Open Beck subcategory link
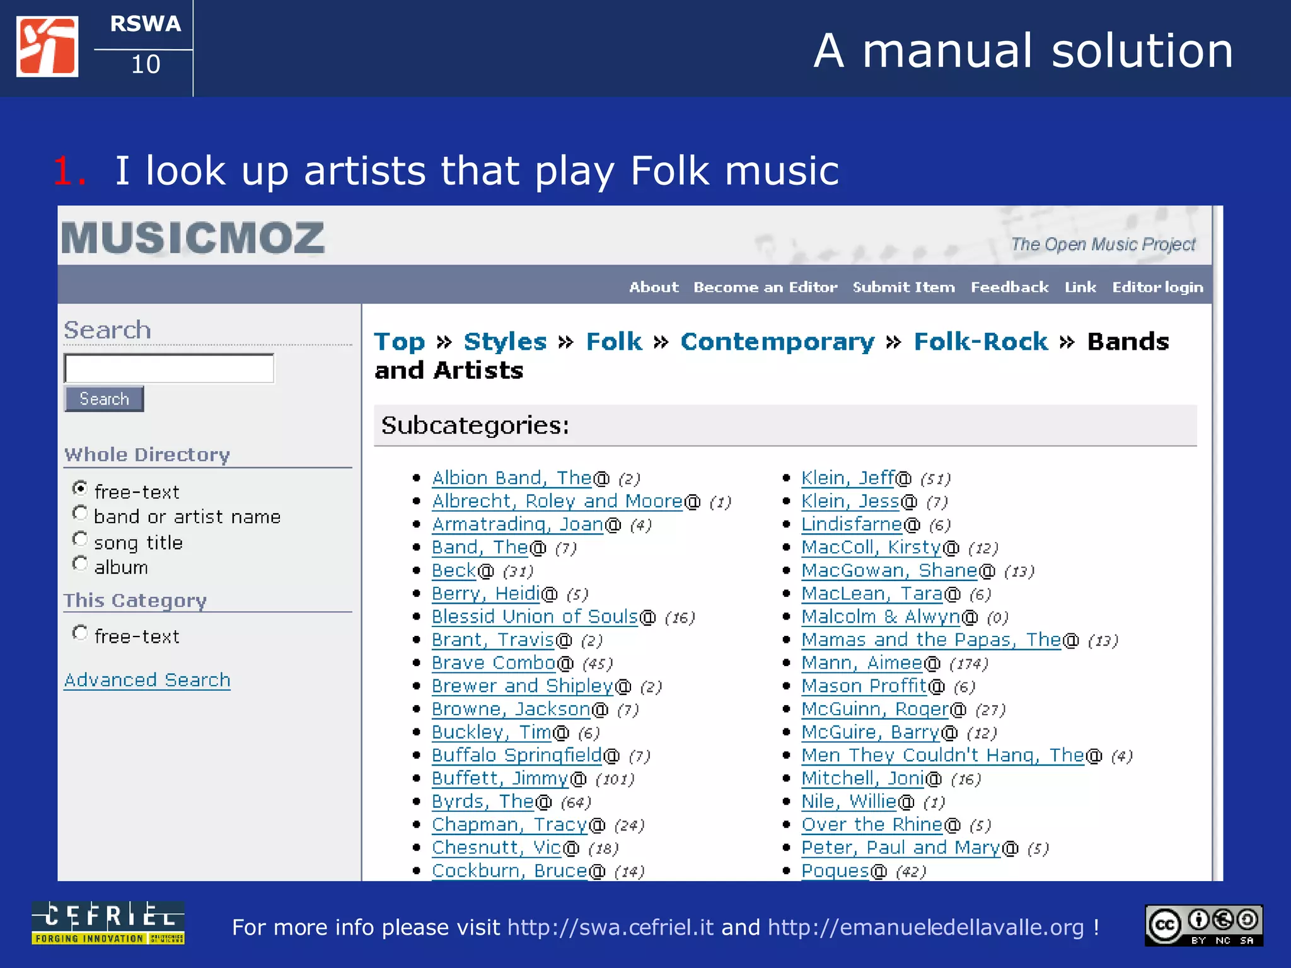This screenshot has width=1291, height=968. pos(454,571)
